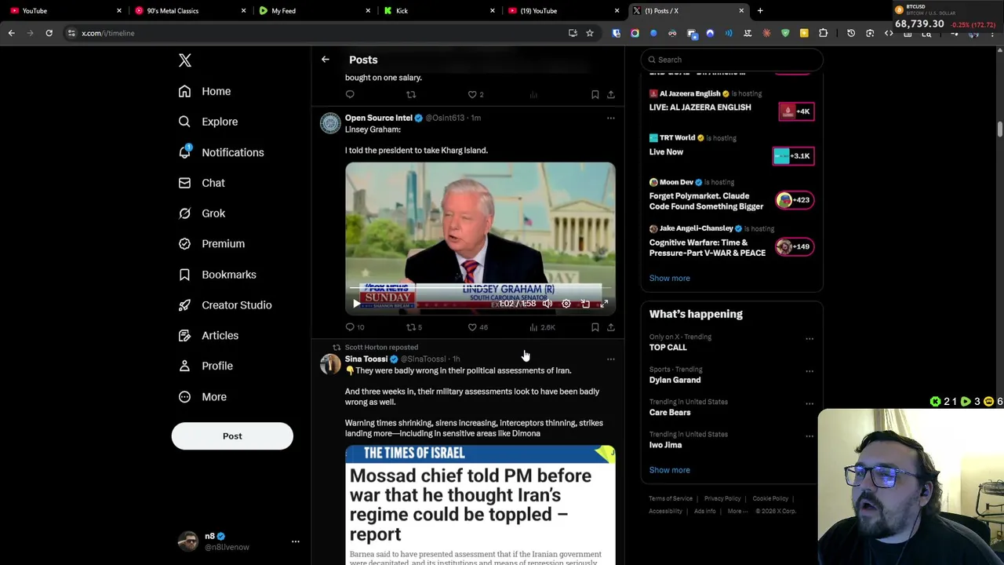Screen dimensions: 1004x565
Task: Open Open Source Intel profile name
Action: point(379,118)
